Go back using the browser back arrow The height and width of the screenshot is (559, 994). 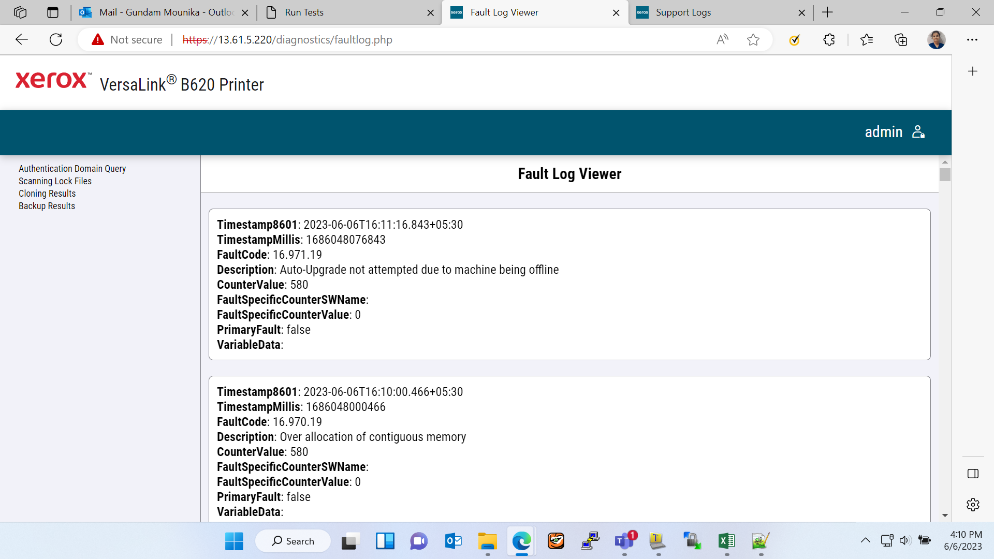click(x=22, y=40)
